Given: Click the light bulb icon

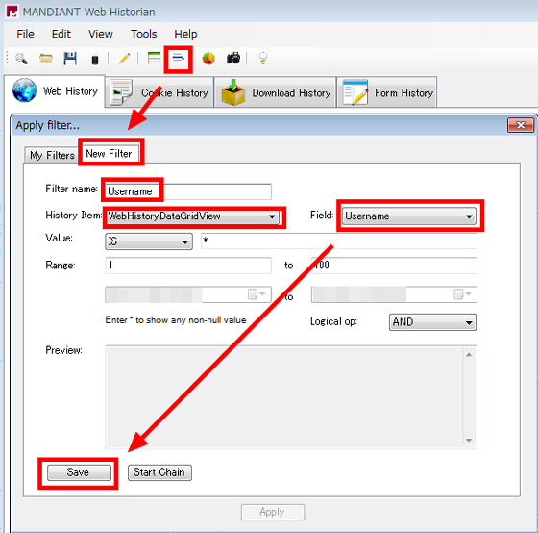Looking at the screenshot, I should tap(263, 59).
